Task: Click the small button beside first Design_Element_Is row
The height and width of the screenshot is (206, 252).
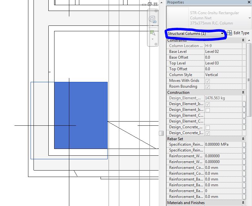Action: tap(244, 104)
